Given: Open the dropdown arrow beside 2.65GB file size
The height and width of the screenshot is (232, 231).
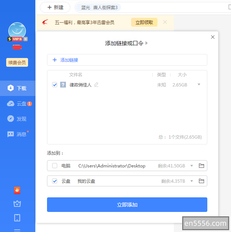Looking at the screenshot, I should (x=199, y=85).
